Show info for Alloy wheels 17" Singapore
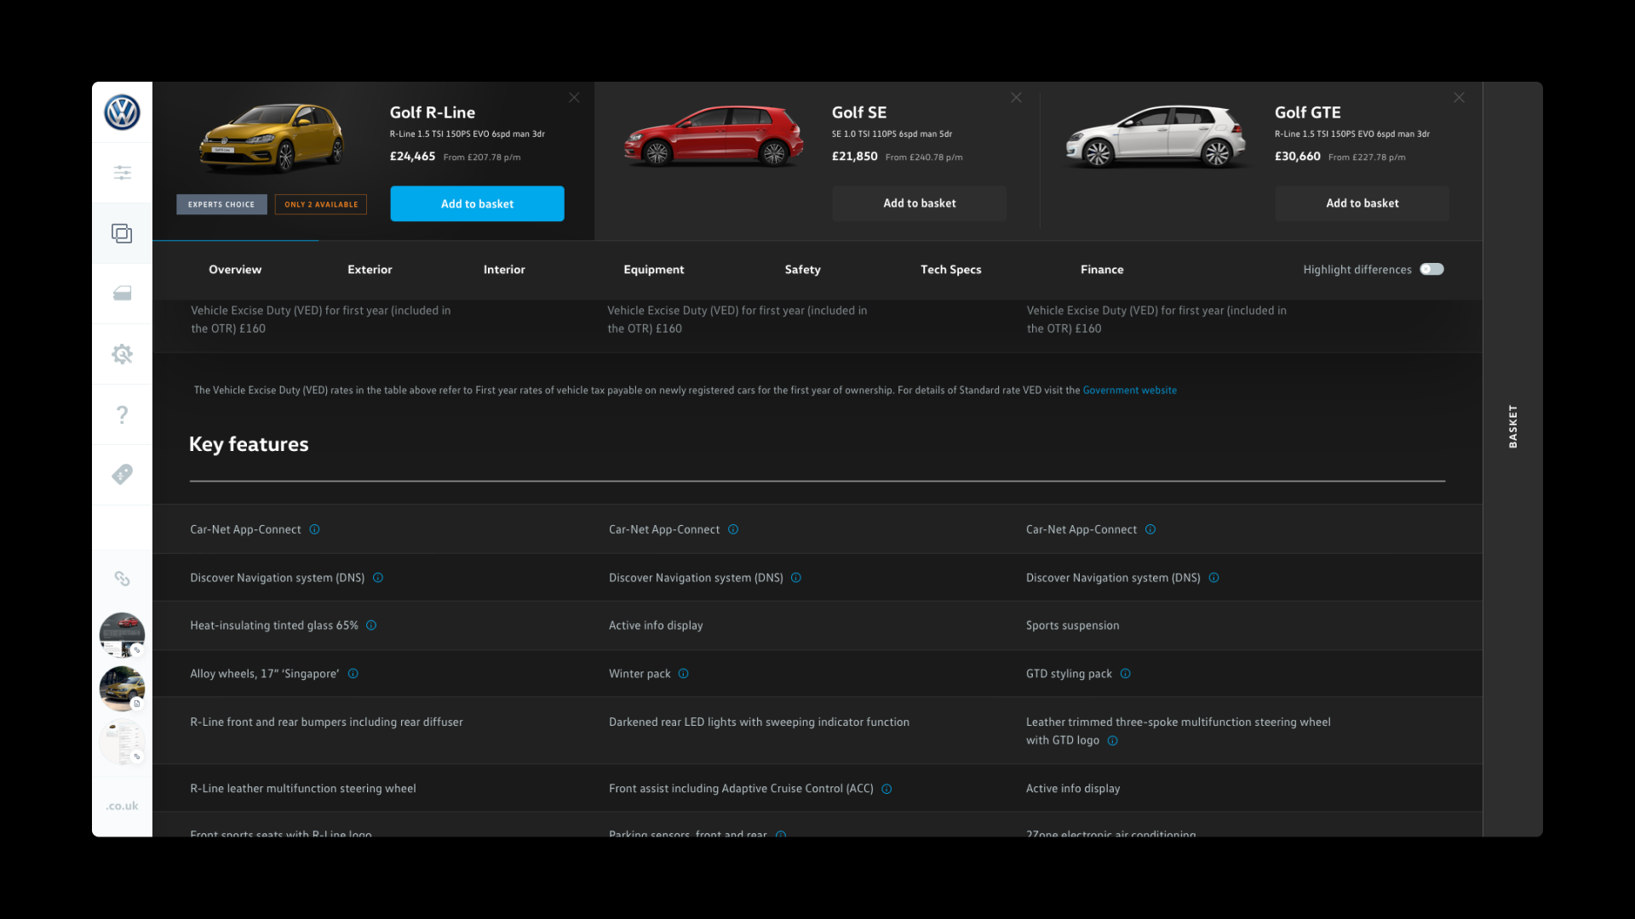The image size is (1635, 919). pos(353,674)
